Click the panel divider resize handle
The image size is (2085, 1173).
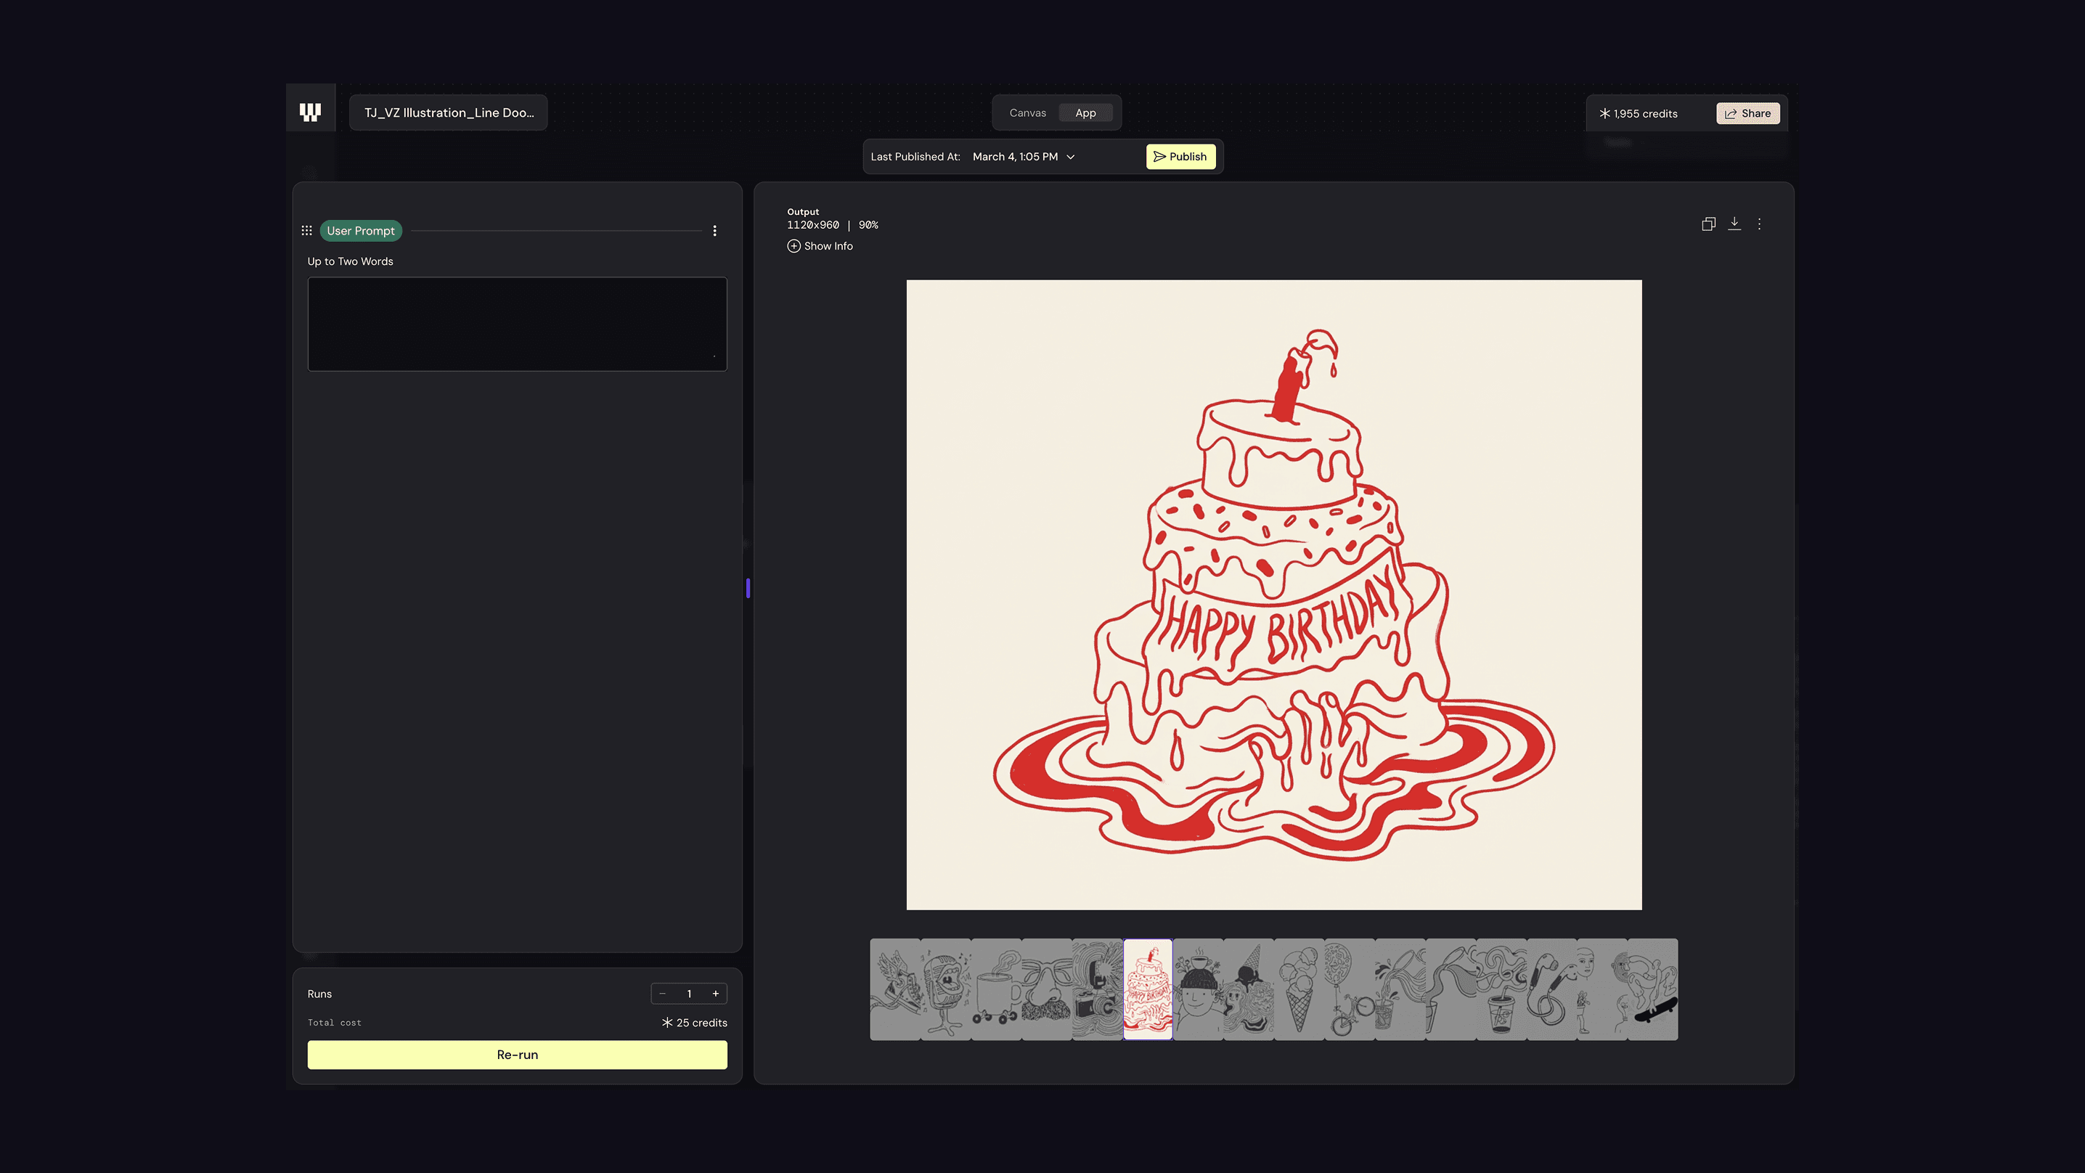(748, 589)
